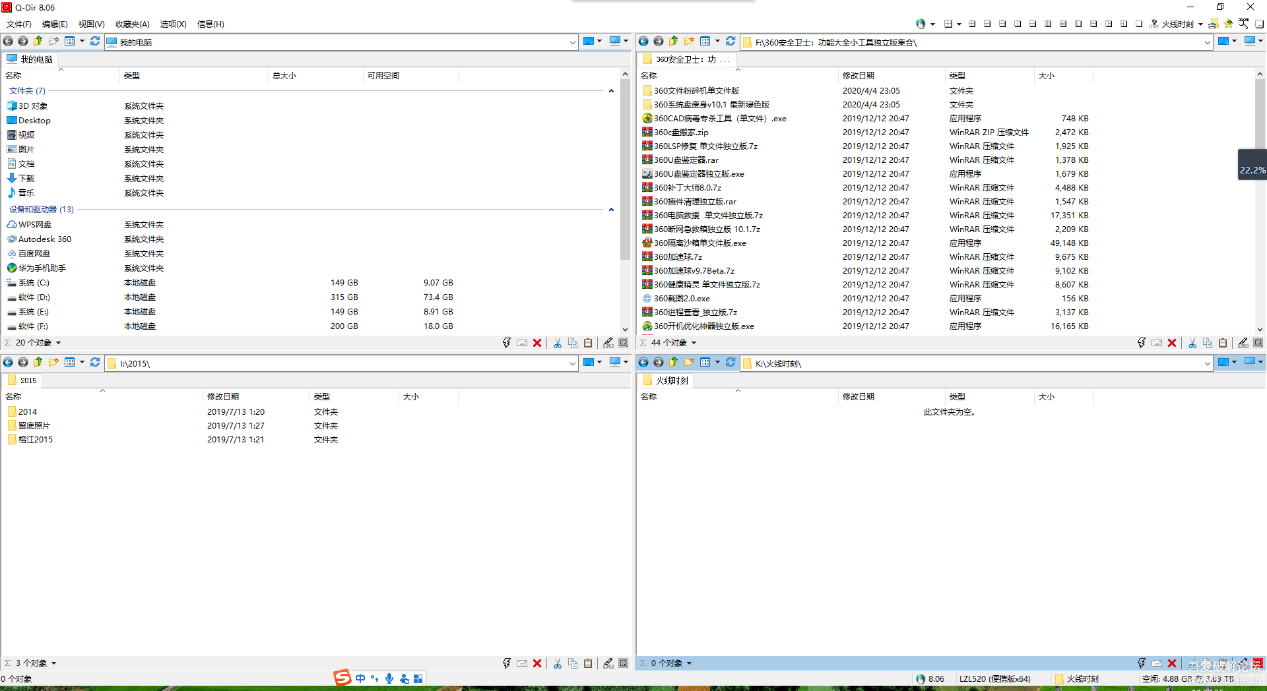Open the 收藏夹(A) menu
1267x691 pixels.
(132, 24)
